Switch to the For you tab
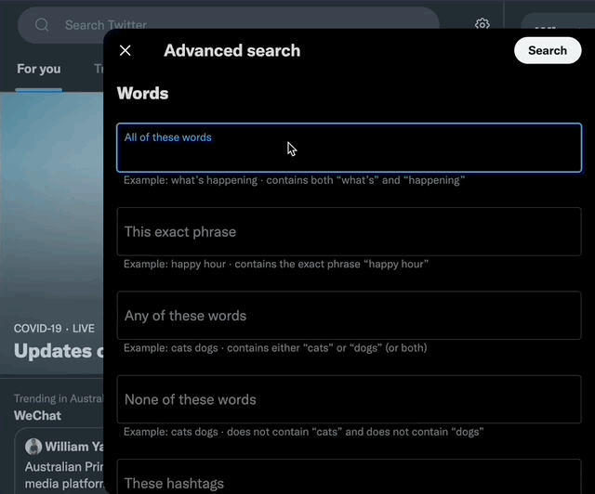Image resolution: width=595 pixels, height=494 pixels. click(x=39, y=69)
